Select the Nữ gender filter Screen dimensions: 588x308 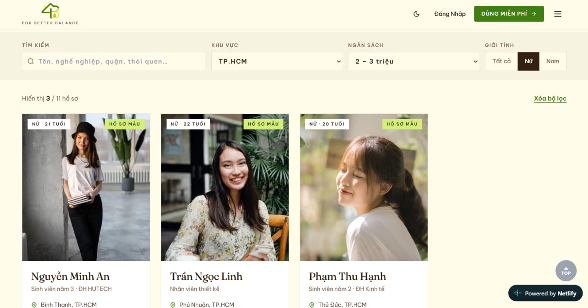tap(529, 61)
